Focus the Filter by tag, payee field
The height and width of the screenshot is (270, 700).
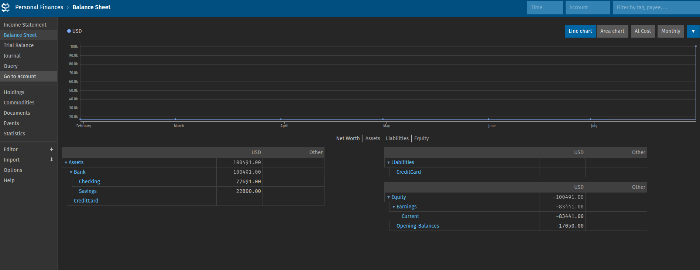tap(656, 7)
